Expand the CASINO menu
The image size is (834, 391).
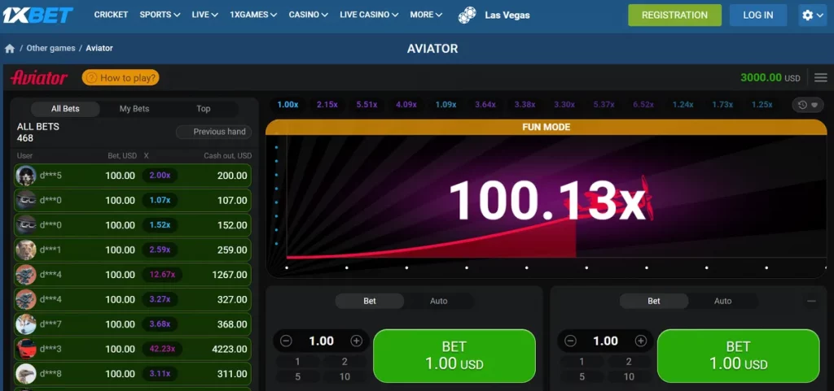click(x=308, y=15)
